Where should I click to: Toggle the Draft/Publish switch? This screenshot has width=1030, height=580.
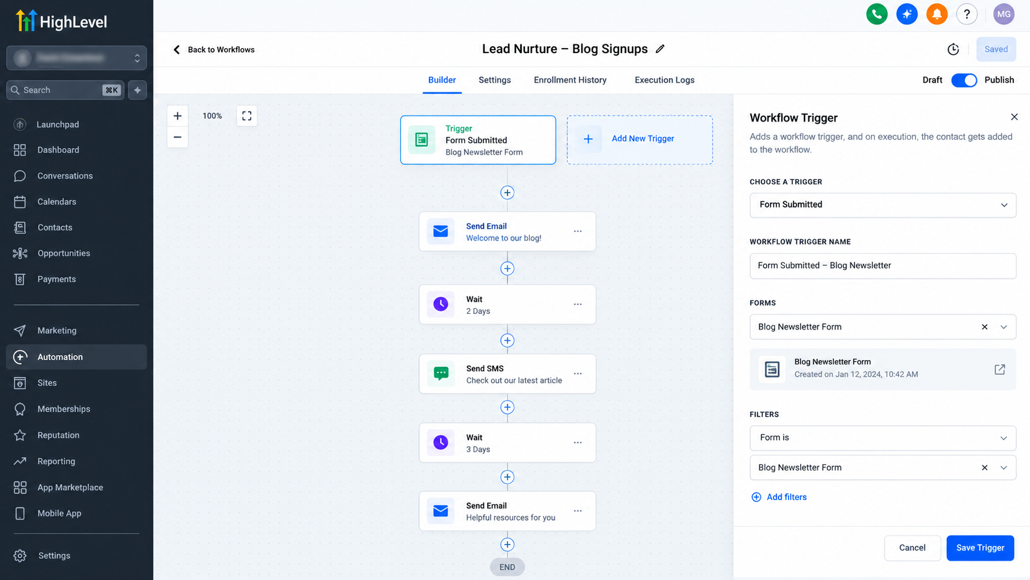pyautogui.click(x=964, y=80)
